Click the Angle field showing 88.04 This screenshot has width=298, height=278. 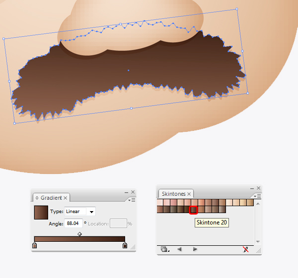click(74, 223)
